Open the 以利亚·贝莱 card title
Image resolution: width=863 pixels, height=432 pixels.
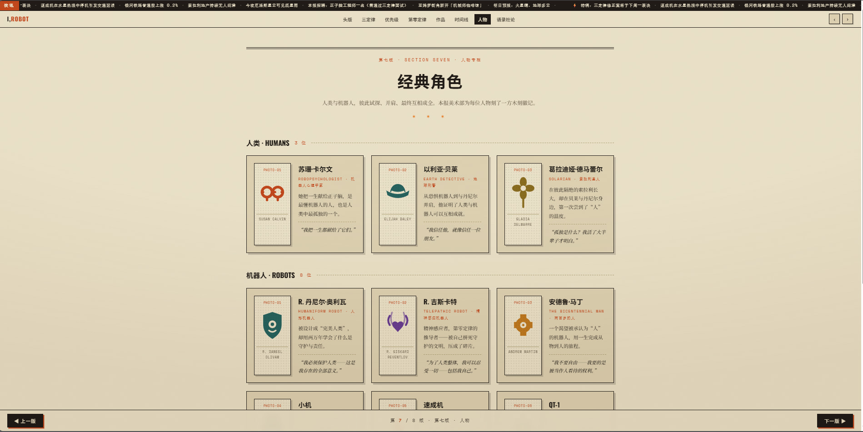click(x=441, y=169)
